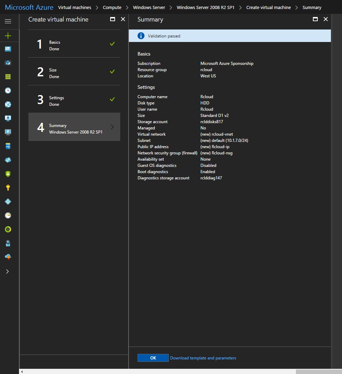Open the SQL databases icon
342x374 pixels.
[8, 146]
